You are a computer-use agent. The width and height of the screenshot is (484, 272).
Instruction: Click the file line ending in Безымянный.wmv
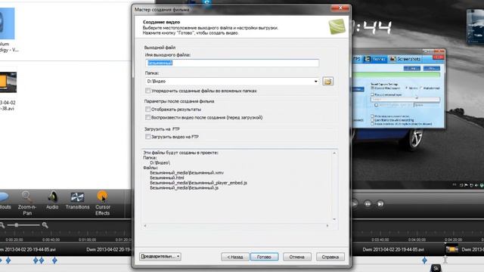click(187, 173)
